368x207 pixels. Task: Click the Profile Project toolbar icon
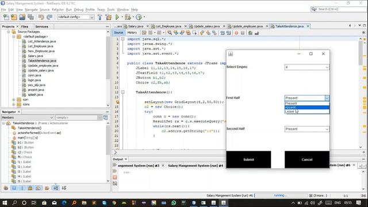[x=139, y=17]
